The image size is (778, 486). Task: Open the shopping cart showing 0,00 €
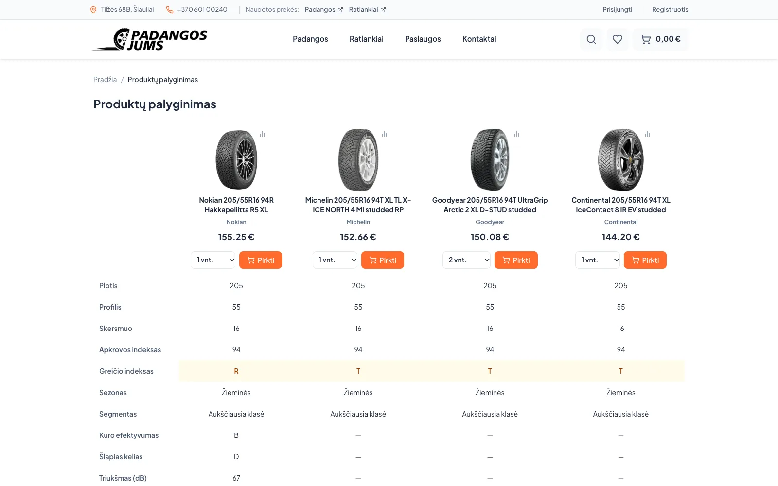pos(660,39)
